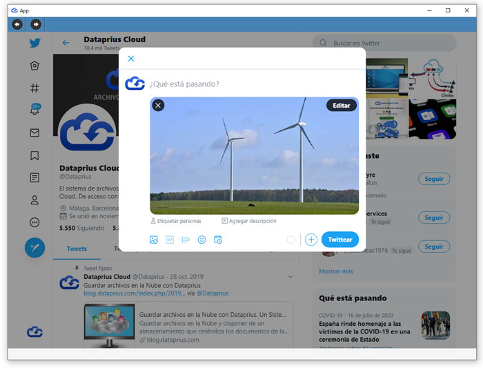
Task: Click the COVID-19 story thumbnail image
Action: tap(435, 325)
